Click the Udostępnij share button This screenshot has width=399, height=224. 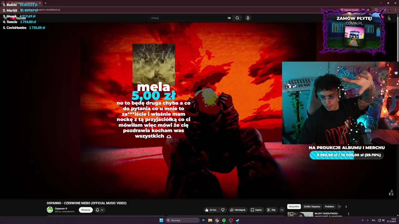tap(238, 210)
